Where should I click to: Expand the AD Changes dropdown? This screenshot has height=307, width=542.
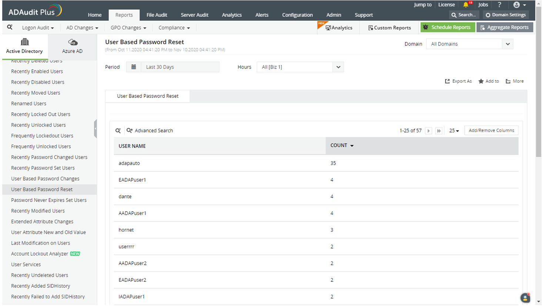[82, 27]
